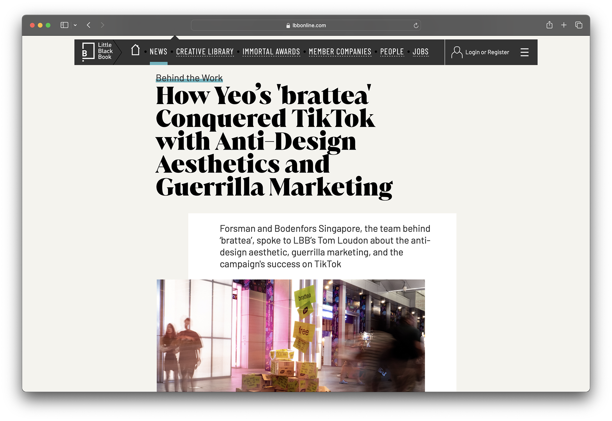
Task: Open the CREATIVE LIBRARY menu item
Action: click(x=205, y=52)
